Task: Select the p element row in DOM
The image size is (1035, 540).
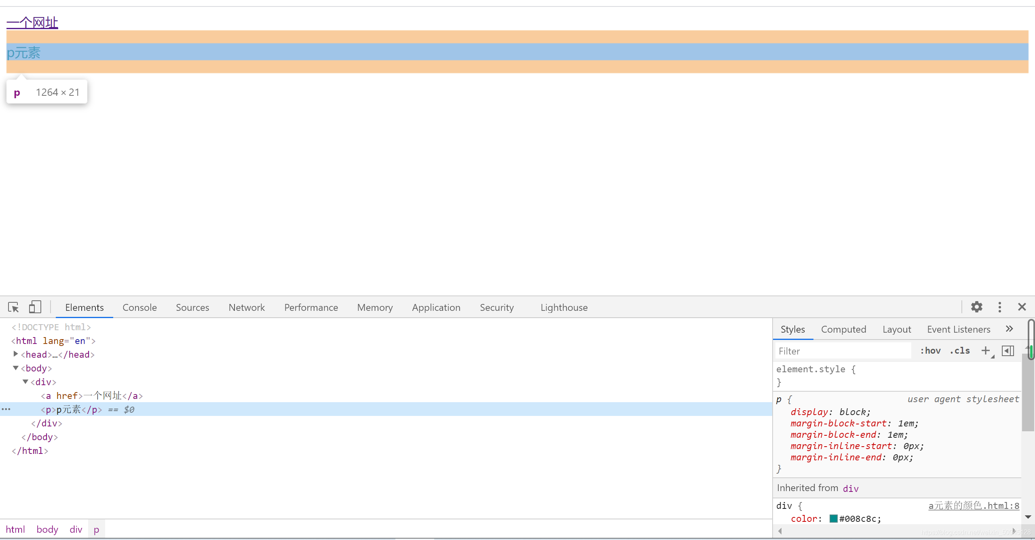Action: coord(386,409)
